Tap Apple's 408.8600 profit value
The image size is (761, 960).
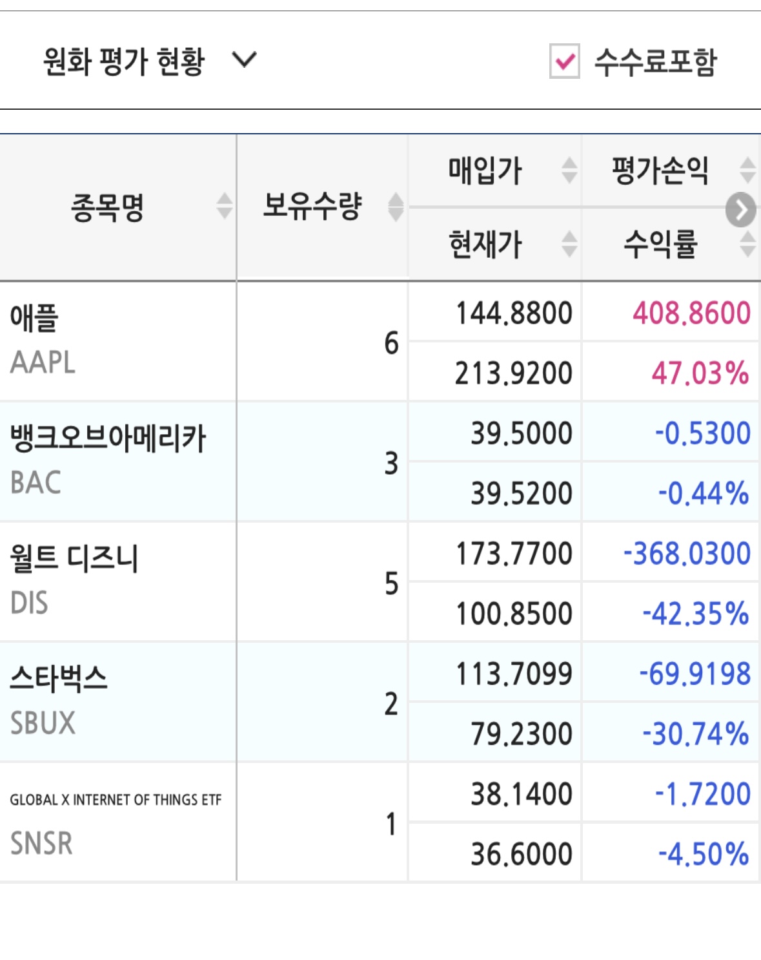coord(691,313)
